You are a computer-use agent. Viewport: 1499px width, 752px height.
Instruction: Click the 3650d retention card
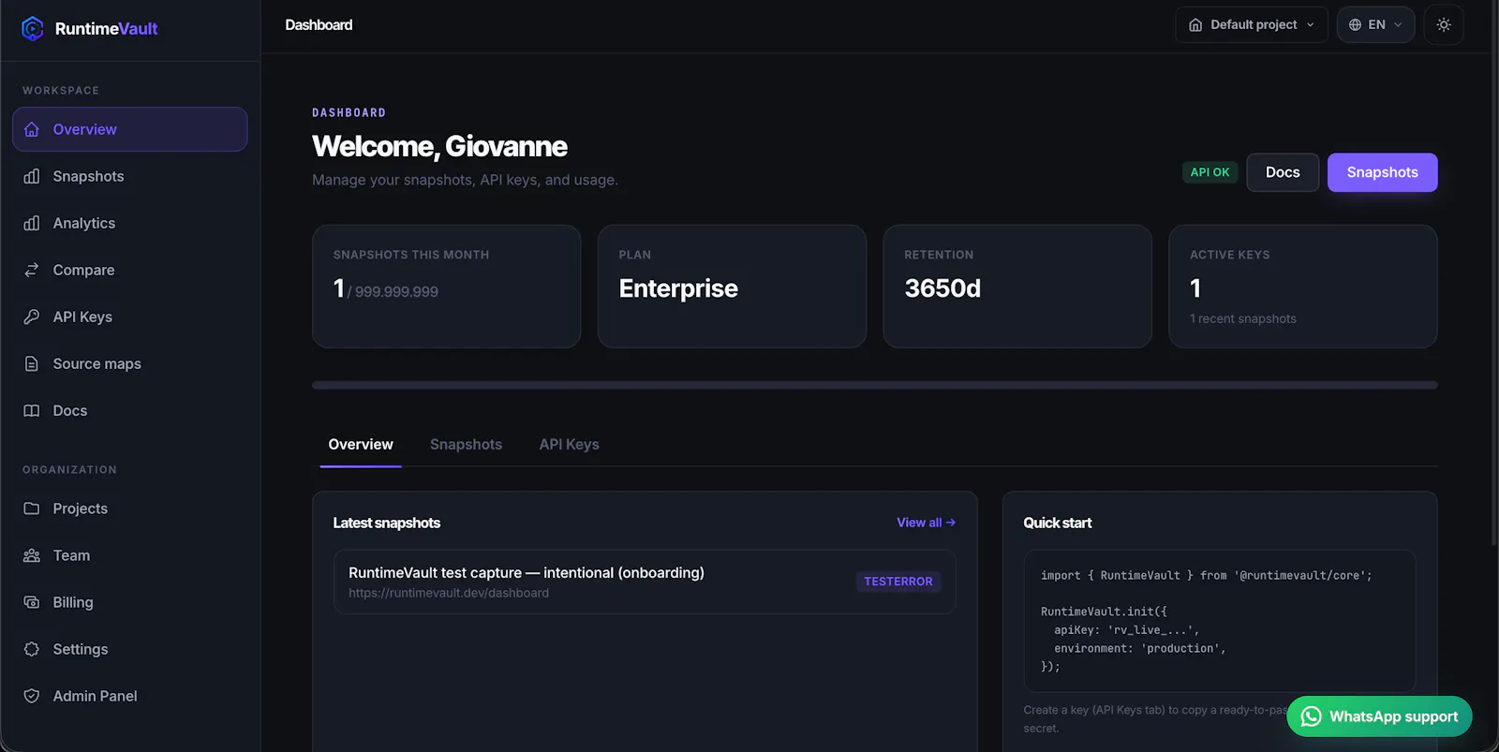pos(1017,287)
